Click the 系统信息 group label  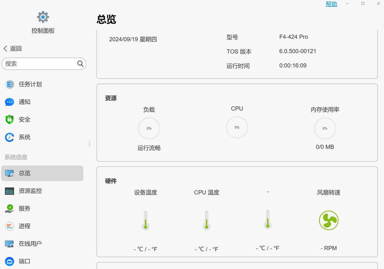(x=16, y=157)
